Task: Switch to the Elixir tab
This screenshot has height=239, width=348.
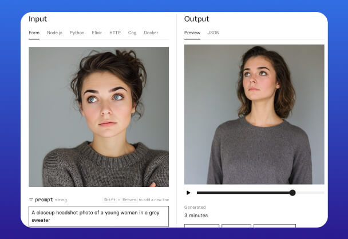Action: pos(97,33)
